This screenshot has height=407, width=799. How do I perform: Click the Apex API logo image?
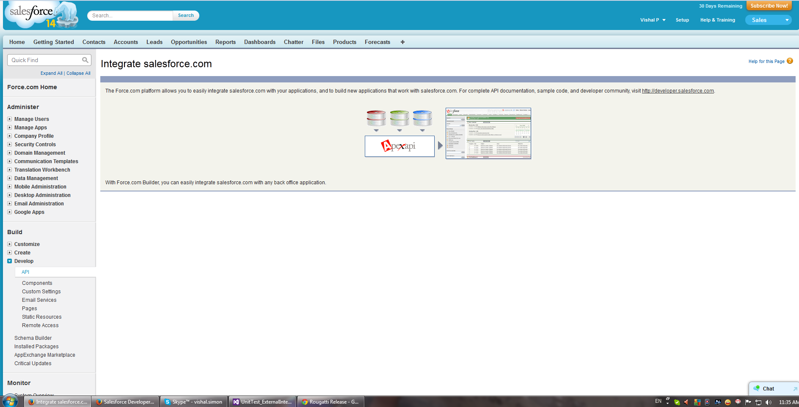point(399,146)
